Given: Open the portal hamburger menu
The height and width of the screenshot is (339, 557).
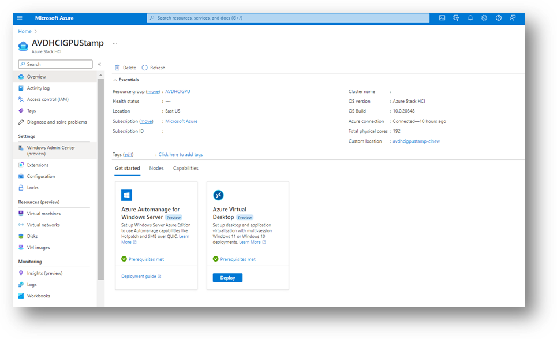Looking at the screenshot, I should pos(20,18).
